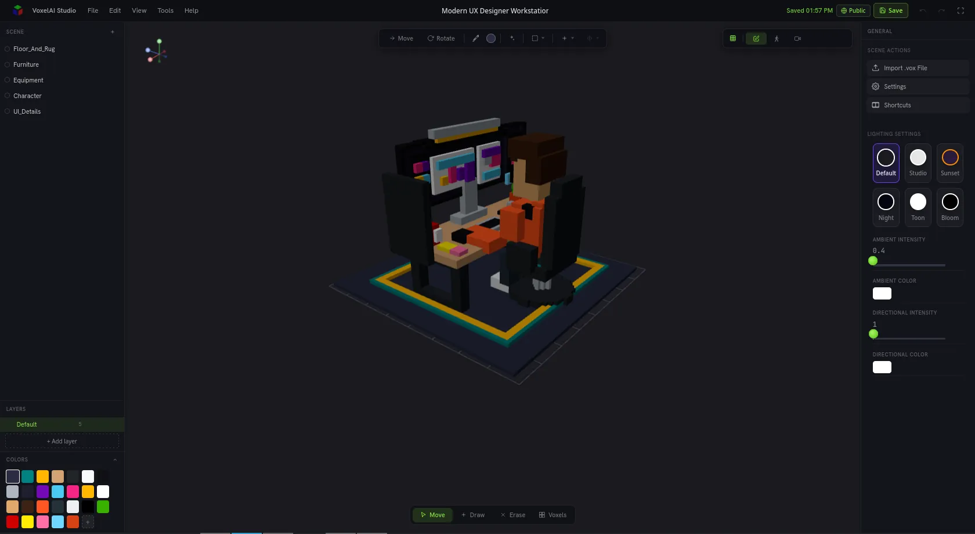Toggle visibility circle of Character
Screen dimensions: 975x534
coord(8,96)
